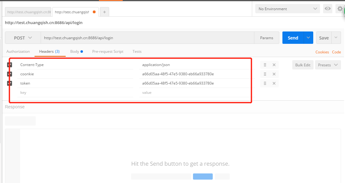The height and width of the screenshot is (183, 345).
Task: Click the token header value field
Action: pyautogui.click(x=197, y=83)
